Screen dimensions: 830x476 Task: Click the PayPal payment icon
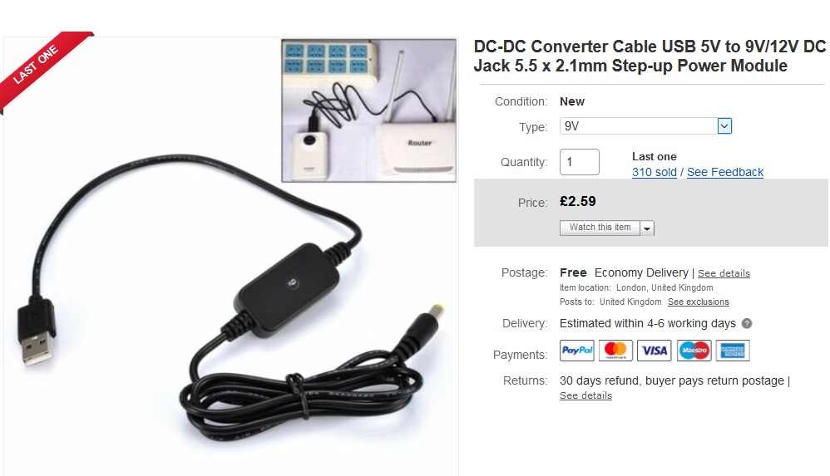tap(577, 351)
